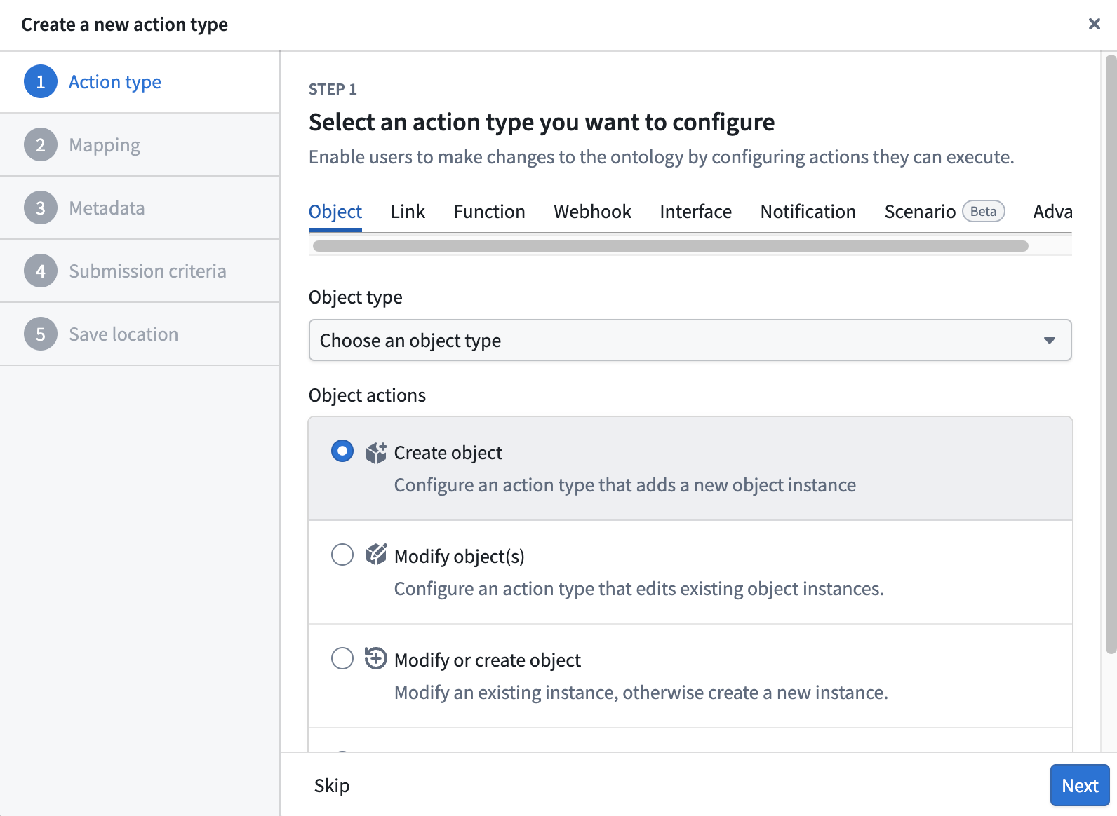Viewport: 1117px width, 816px height.
Task: Click step 2 Mapping number badge
Action: [41, 145]
